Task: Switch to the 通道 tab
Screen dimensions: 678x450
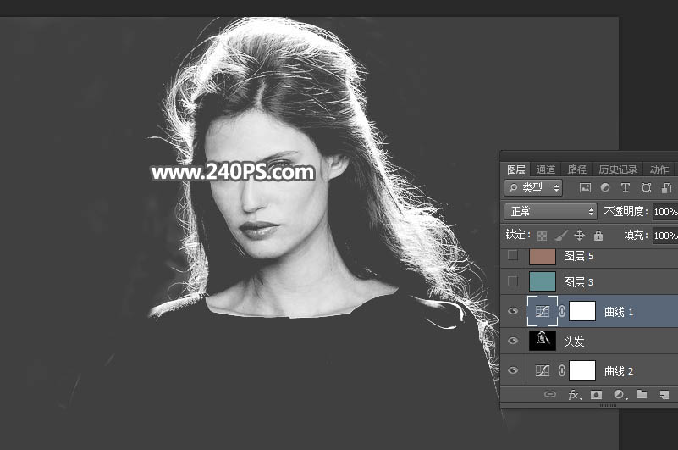Action: click(x=546, y=169)
